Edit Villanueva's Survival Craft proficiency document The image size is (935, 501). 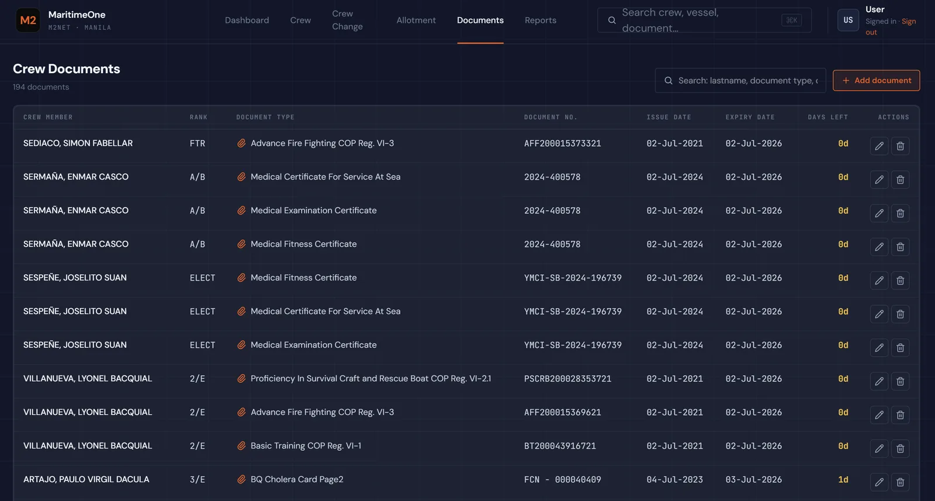(x=879, y=381)
